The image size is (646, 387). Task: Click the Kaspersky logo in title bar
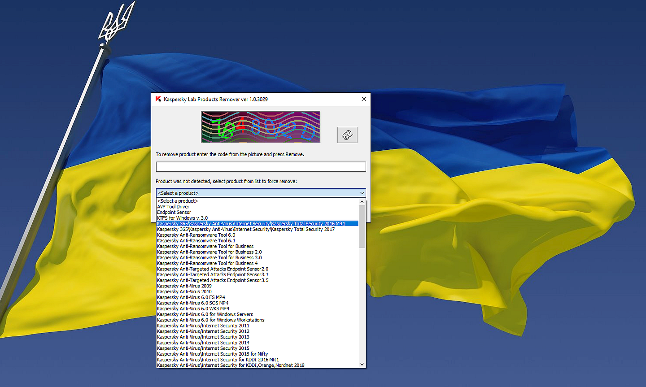(x=158, y=99)
